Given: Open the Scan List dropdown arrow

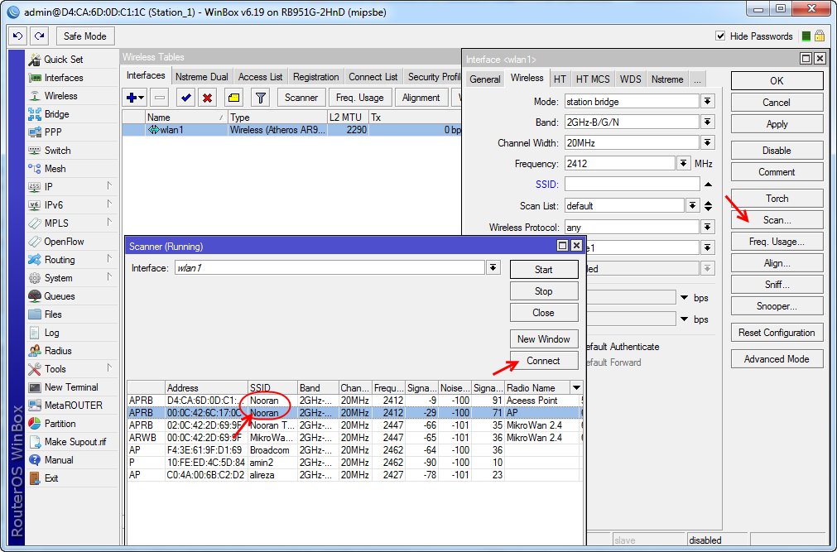Looking at the screenshot, I should pos(692,205).
